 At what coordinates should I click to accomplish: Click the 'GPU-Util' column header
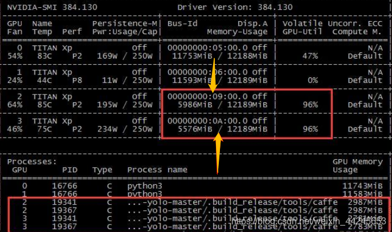pos(302,32)
